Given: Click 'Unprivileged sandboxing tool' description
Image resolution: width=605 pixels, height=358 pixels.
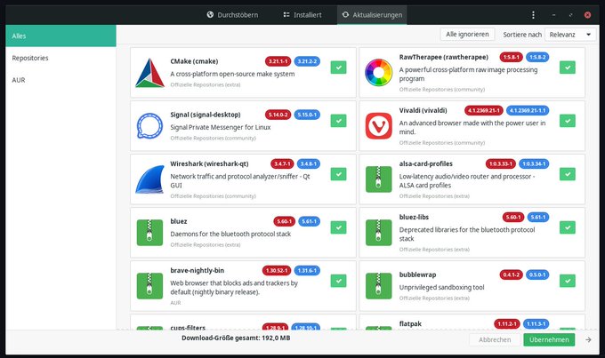Looking at the screenshot, I should tap(441, 287).
